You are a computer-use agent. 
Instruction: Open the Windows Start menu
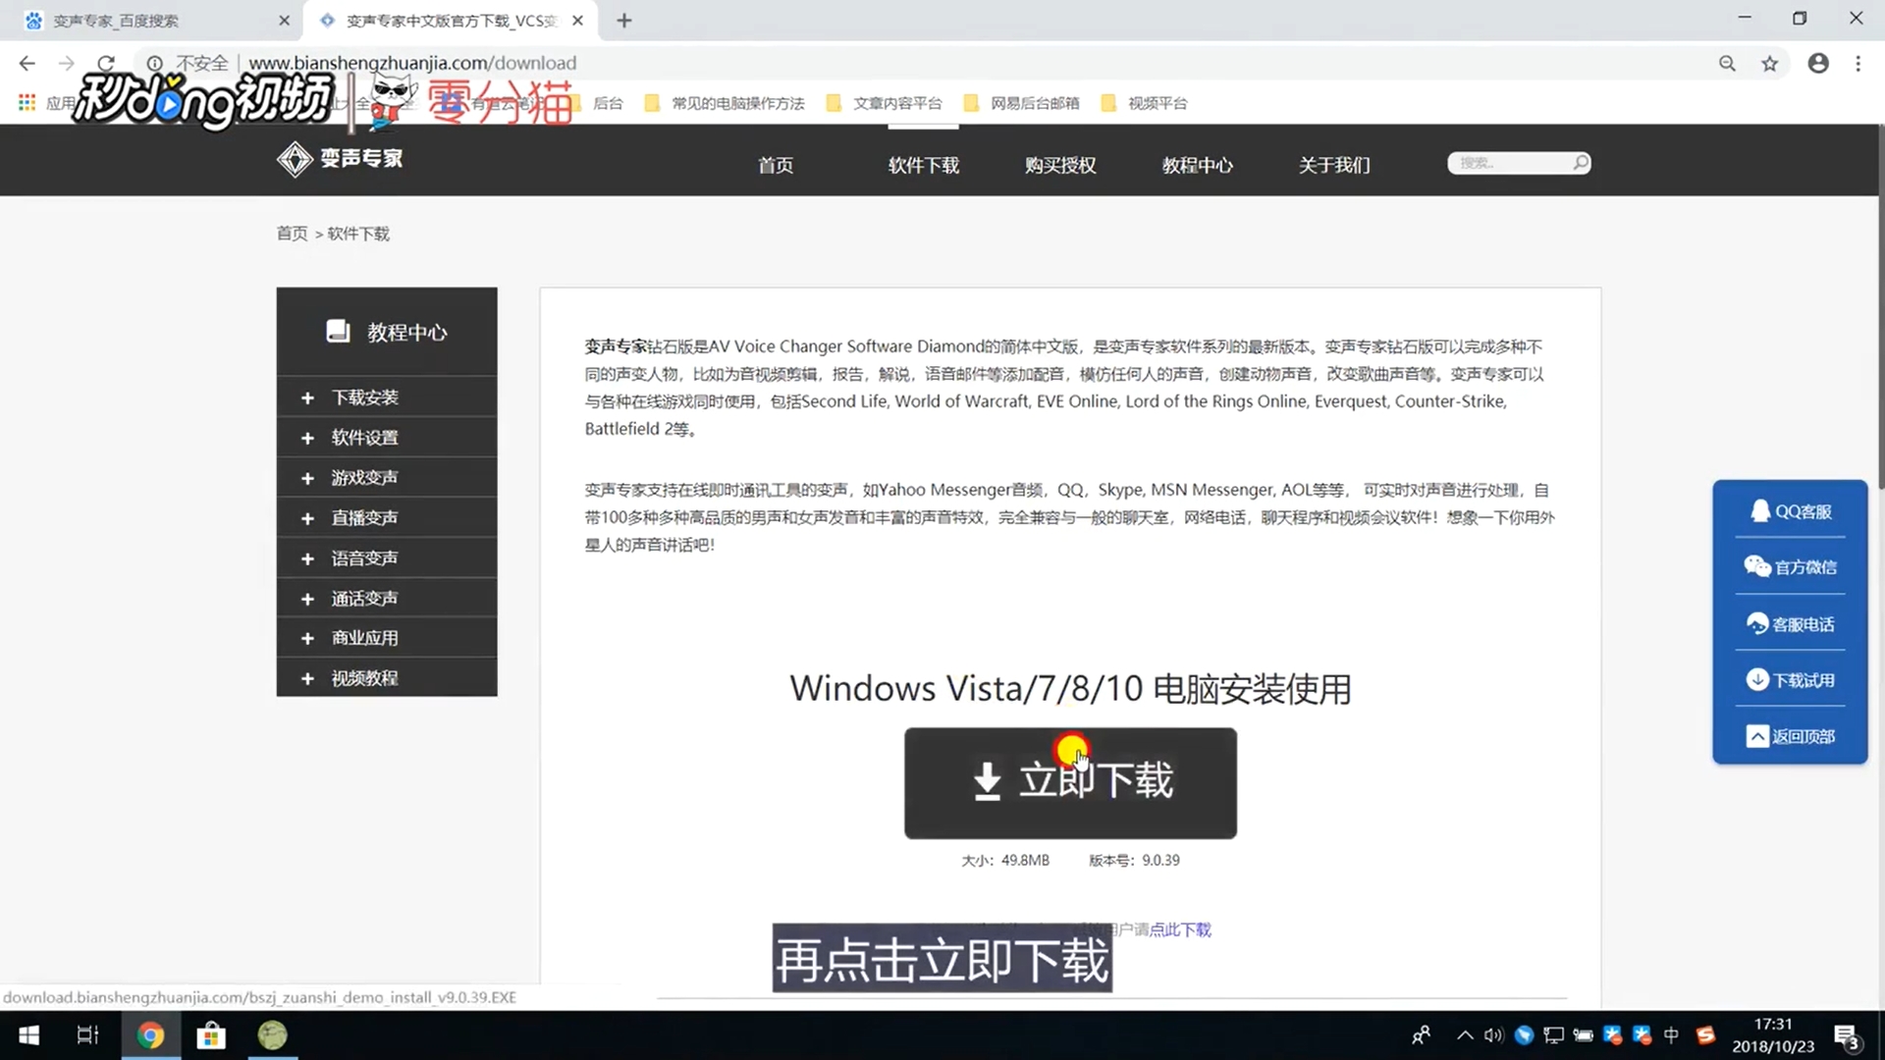click(x=29, y=1035)
